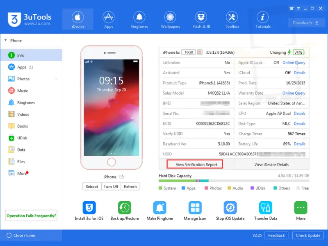
Task: Select Music in the sidebar
Action: click(x=31, y=91)
